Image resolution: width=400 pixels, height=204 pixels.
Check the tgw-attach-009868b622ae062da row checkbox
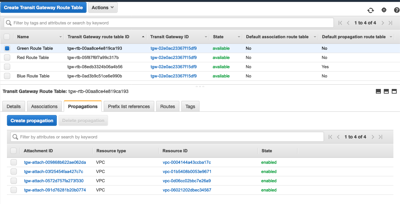point(14,162)
